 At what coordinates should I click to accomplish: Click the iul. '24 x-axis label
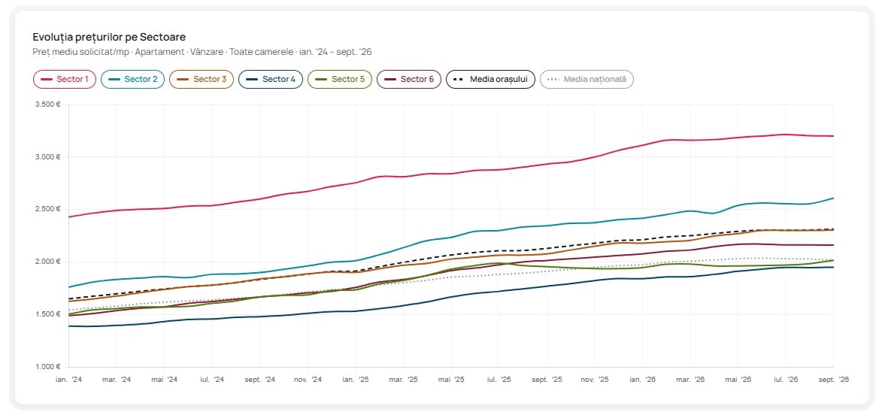click(212, 380)
